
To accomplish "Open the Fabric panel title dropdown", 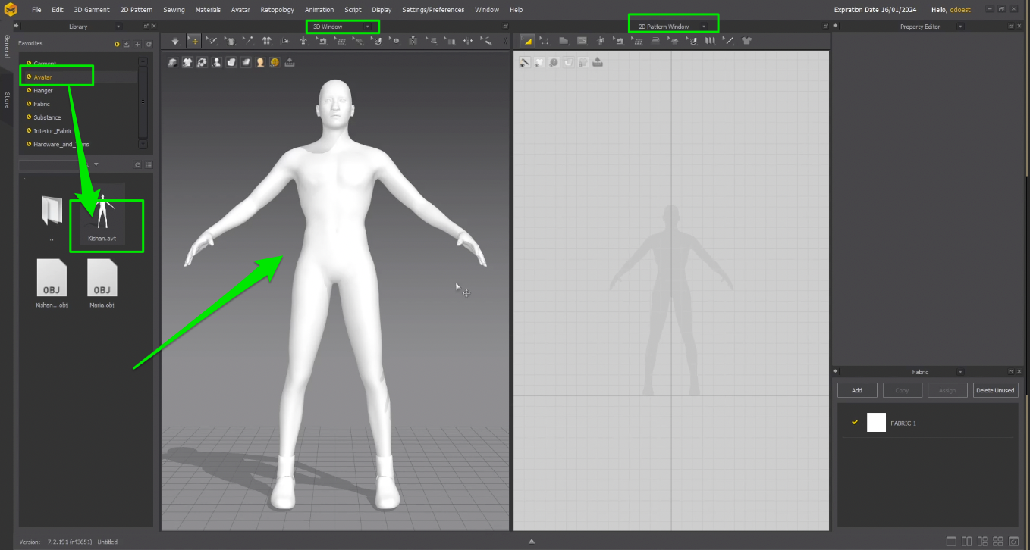I will coord(960,372).
